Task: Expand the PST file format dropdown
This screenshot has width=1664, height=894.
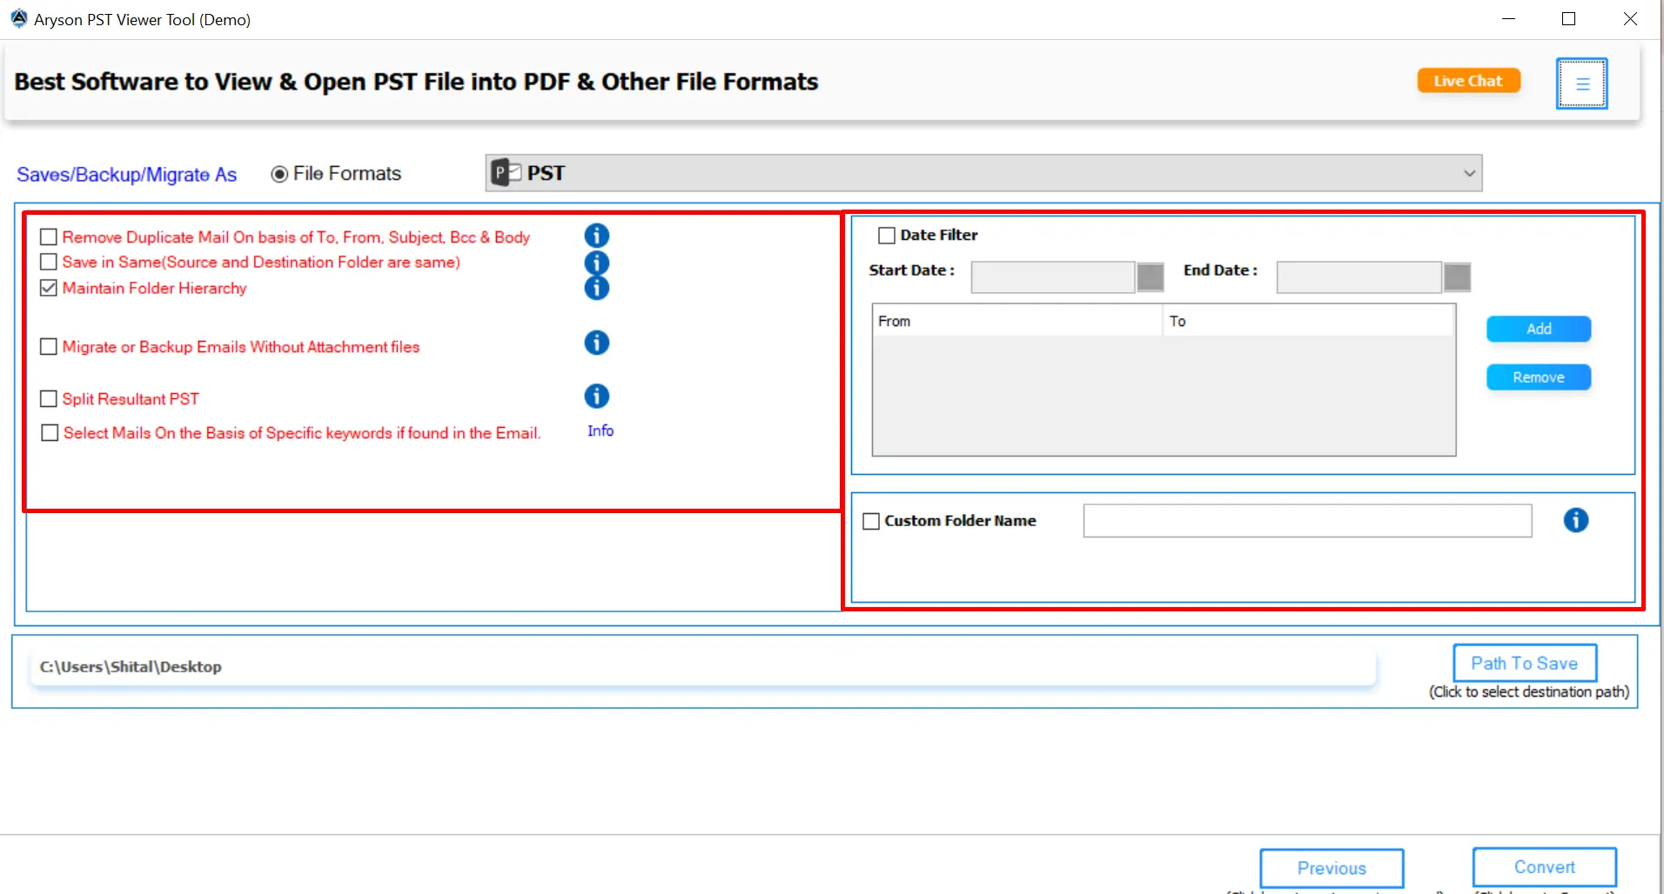Action: click(1467, 172)
